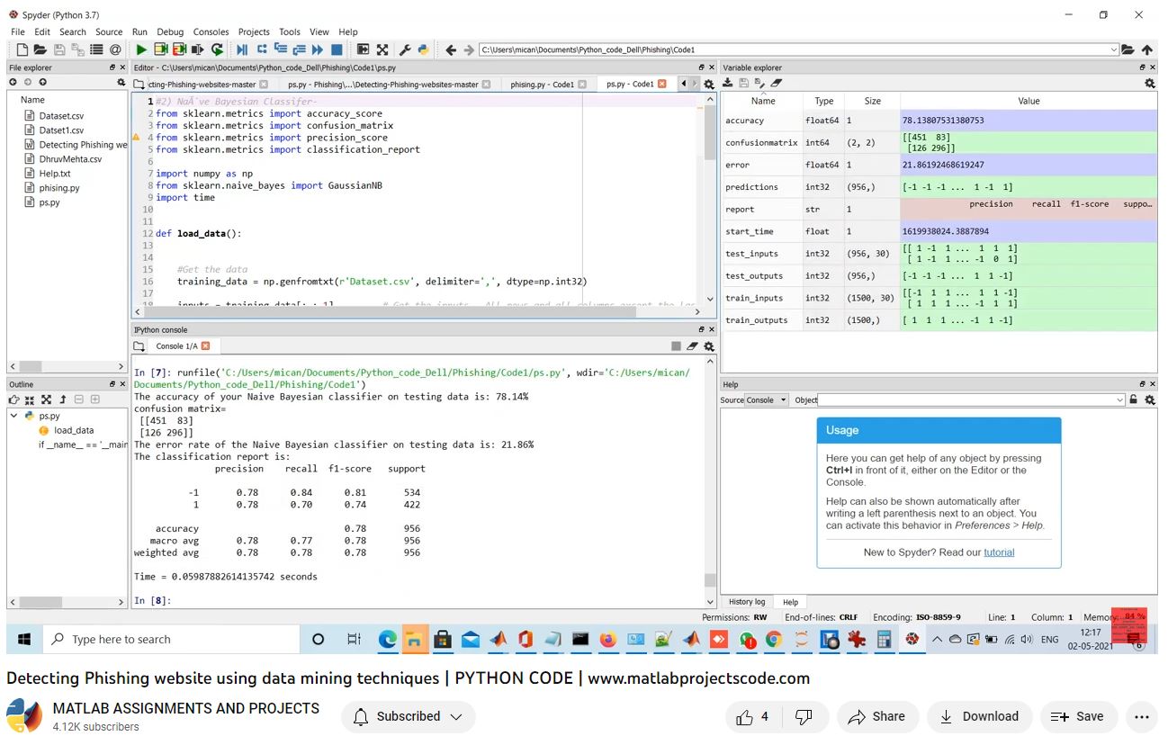
Task: Switch to the phising.py - Code1 tab
Action: pos(542,85)
